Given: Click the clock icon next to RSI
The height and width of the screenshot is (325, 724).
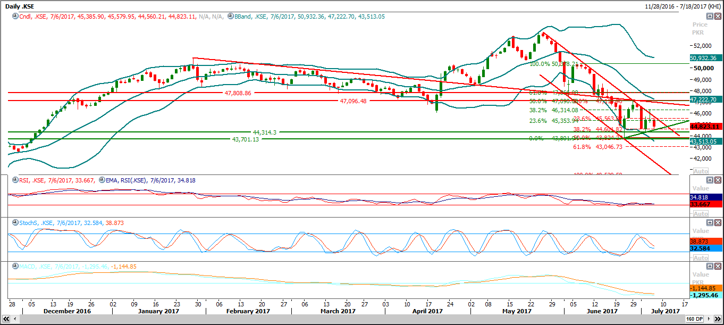Looking at the screenshot, I should [x=15, y=180].
